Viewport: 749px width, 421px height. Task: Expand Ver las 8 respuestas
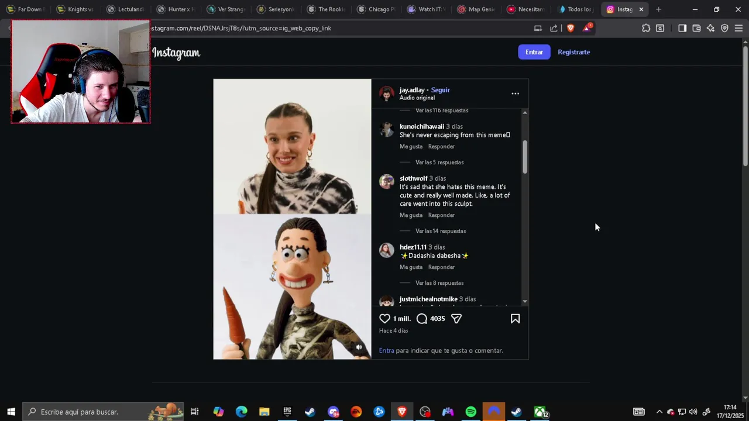[439, 283]
